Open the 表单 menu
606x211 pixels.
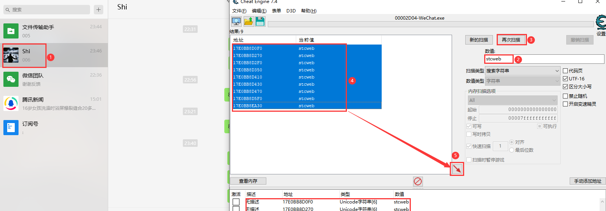tap(277, 11)
